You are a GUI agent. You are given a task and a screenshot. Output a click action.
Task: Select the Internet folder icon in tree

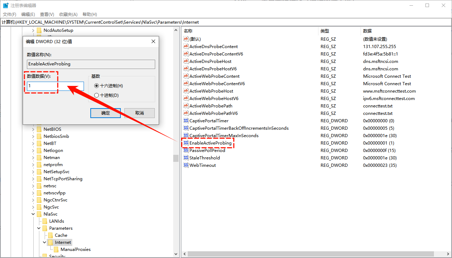click(51, 242)
